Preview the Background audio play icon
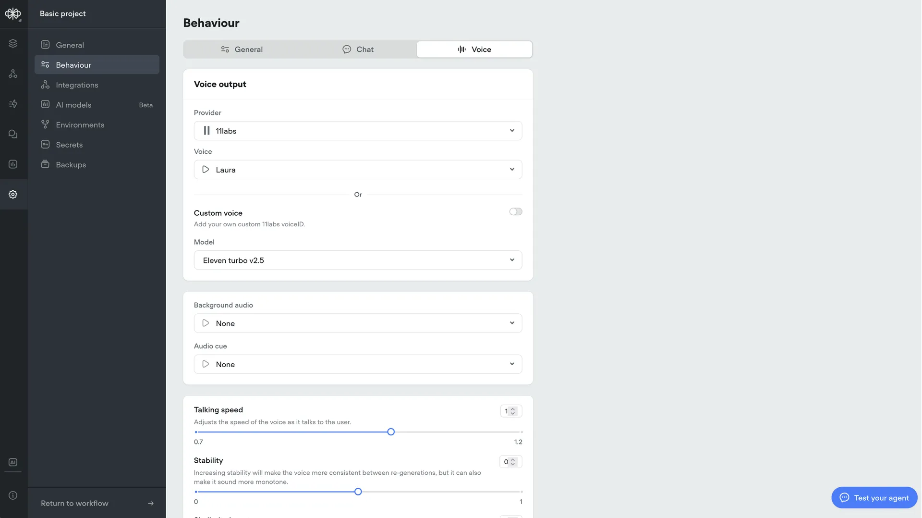Screen dimensions: 922x518 click(x=206, y=323)
